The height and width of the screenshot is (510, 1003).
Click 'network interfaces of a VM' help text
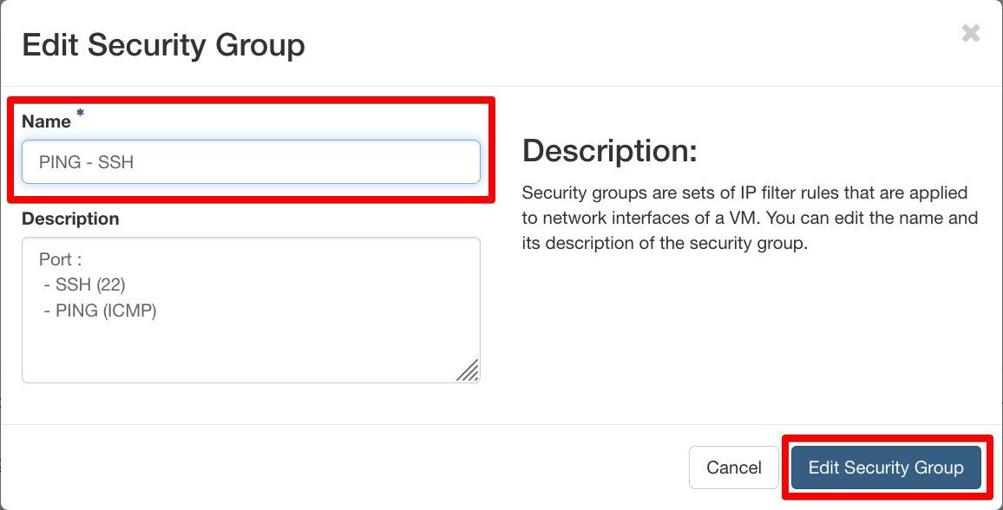tap(639, 218)
